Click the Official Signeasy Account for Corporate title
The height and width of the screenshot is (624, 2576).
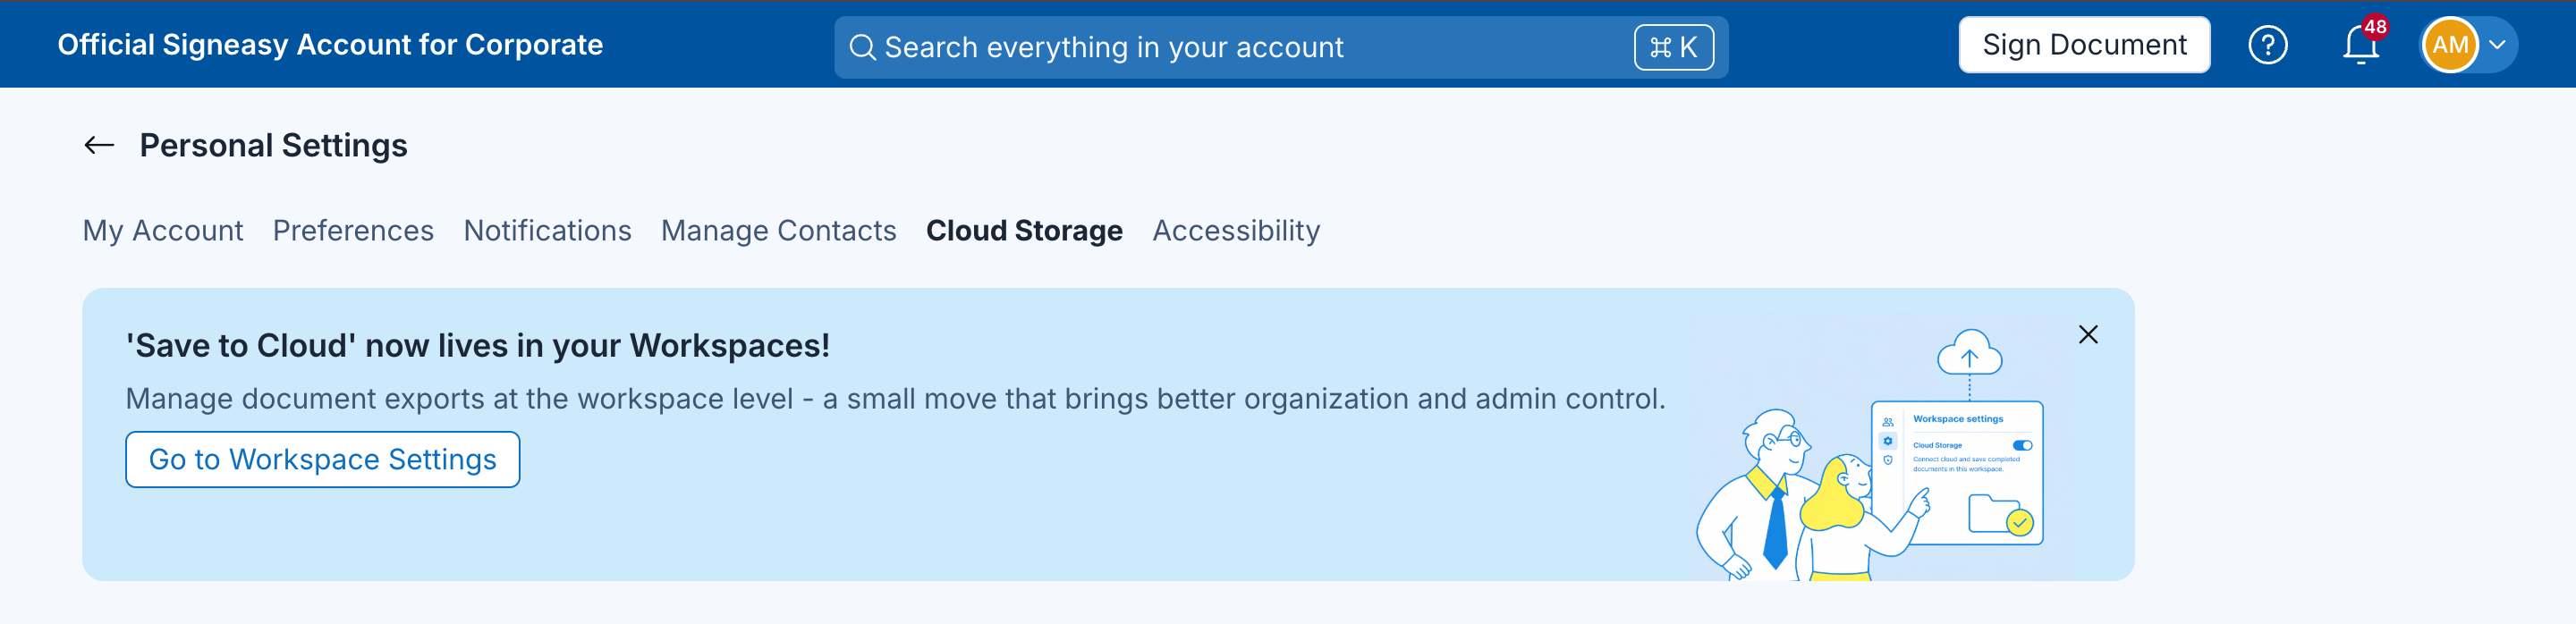click(330, 45)
